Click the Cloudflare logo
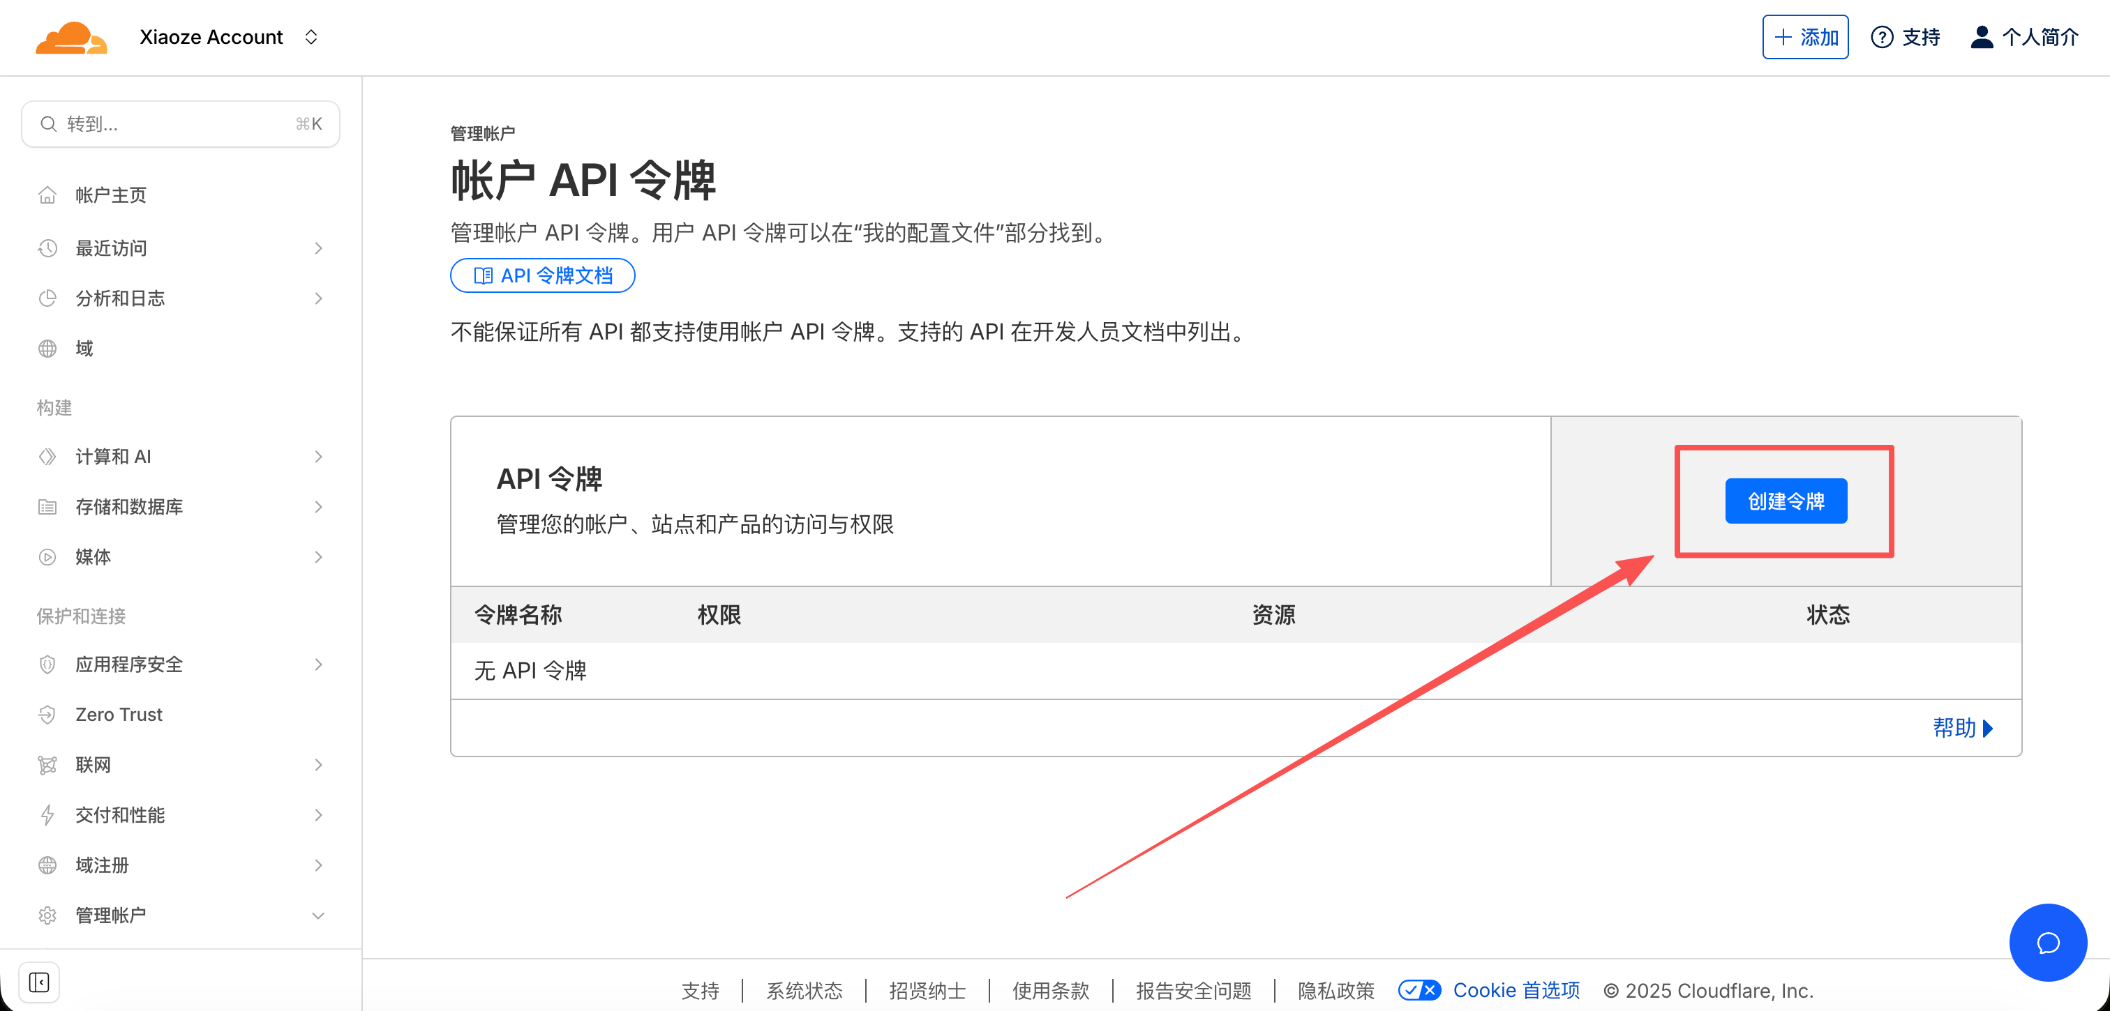 [x=72, y=36]
